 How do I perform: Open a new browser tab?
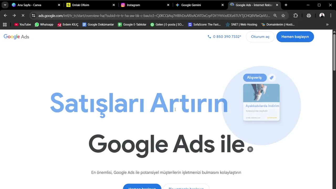(286, 5)
